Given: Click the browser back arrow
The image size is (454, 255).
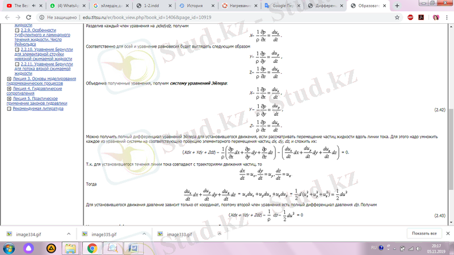Looking at the screenshot, I should coord(7,18).
